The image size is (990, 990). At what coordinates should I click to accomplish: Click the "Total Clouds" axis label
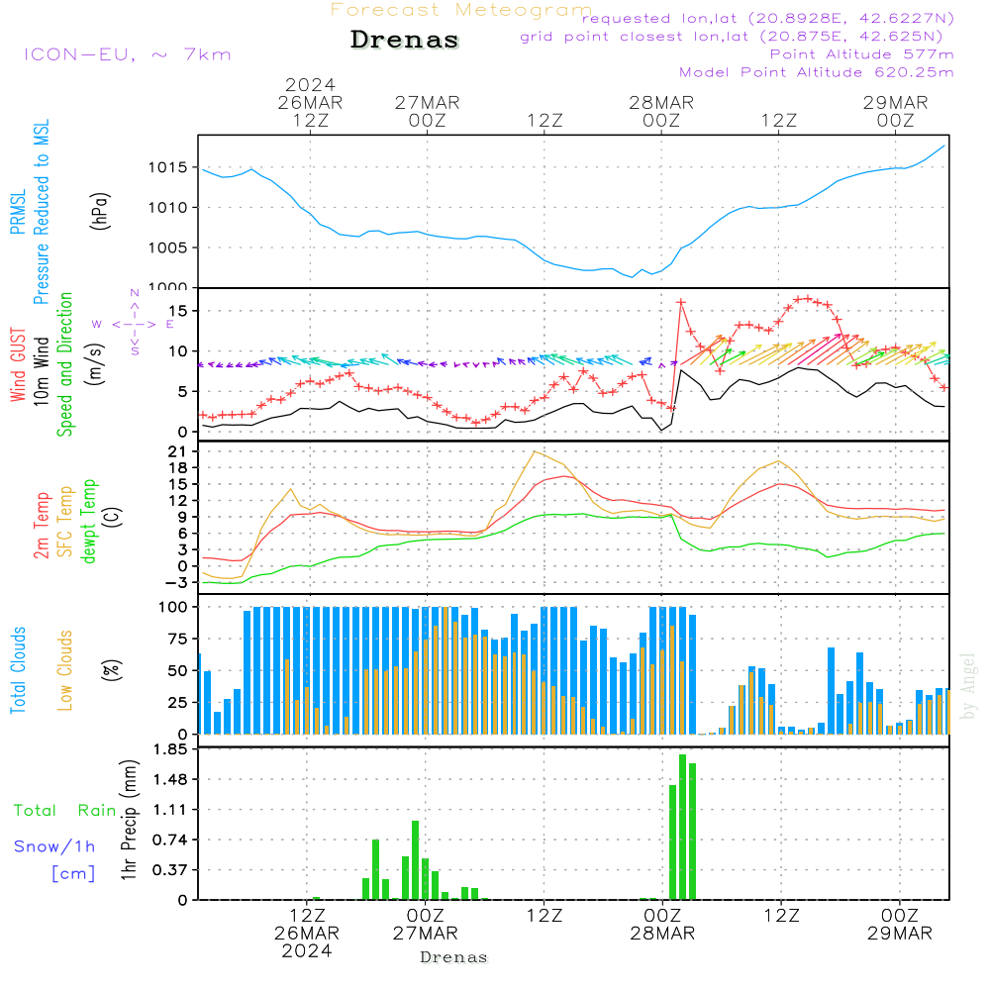coord(18,670)
